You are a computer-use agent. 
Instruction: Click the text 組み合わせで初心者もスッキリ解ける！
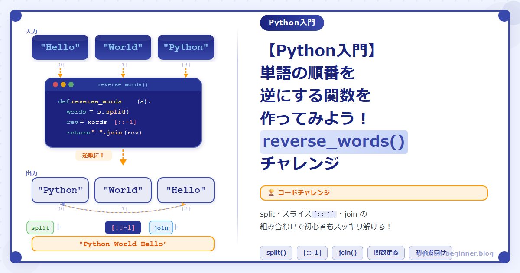[x=326, y=226]
